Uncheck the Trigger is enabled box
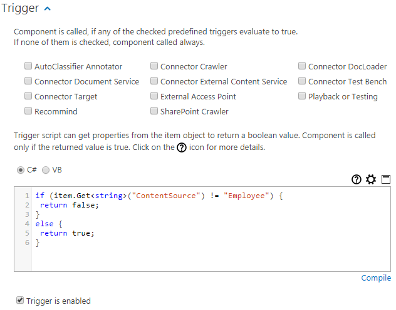The height and width of the screenshot is (310, 396). [20, 301]
